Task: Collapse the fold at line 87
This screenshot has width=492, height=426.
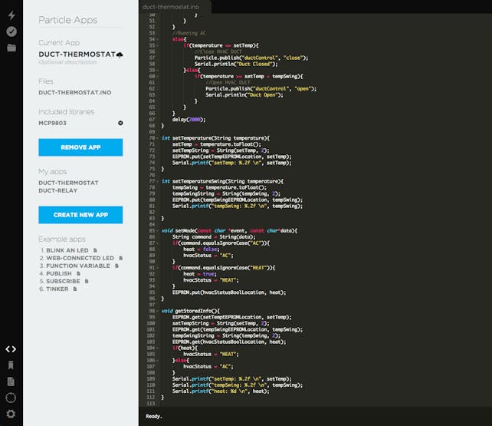Action: pos(158,243)
